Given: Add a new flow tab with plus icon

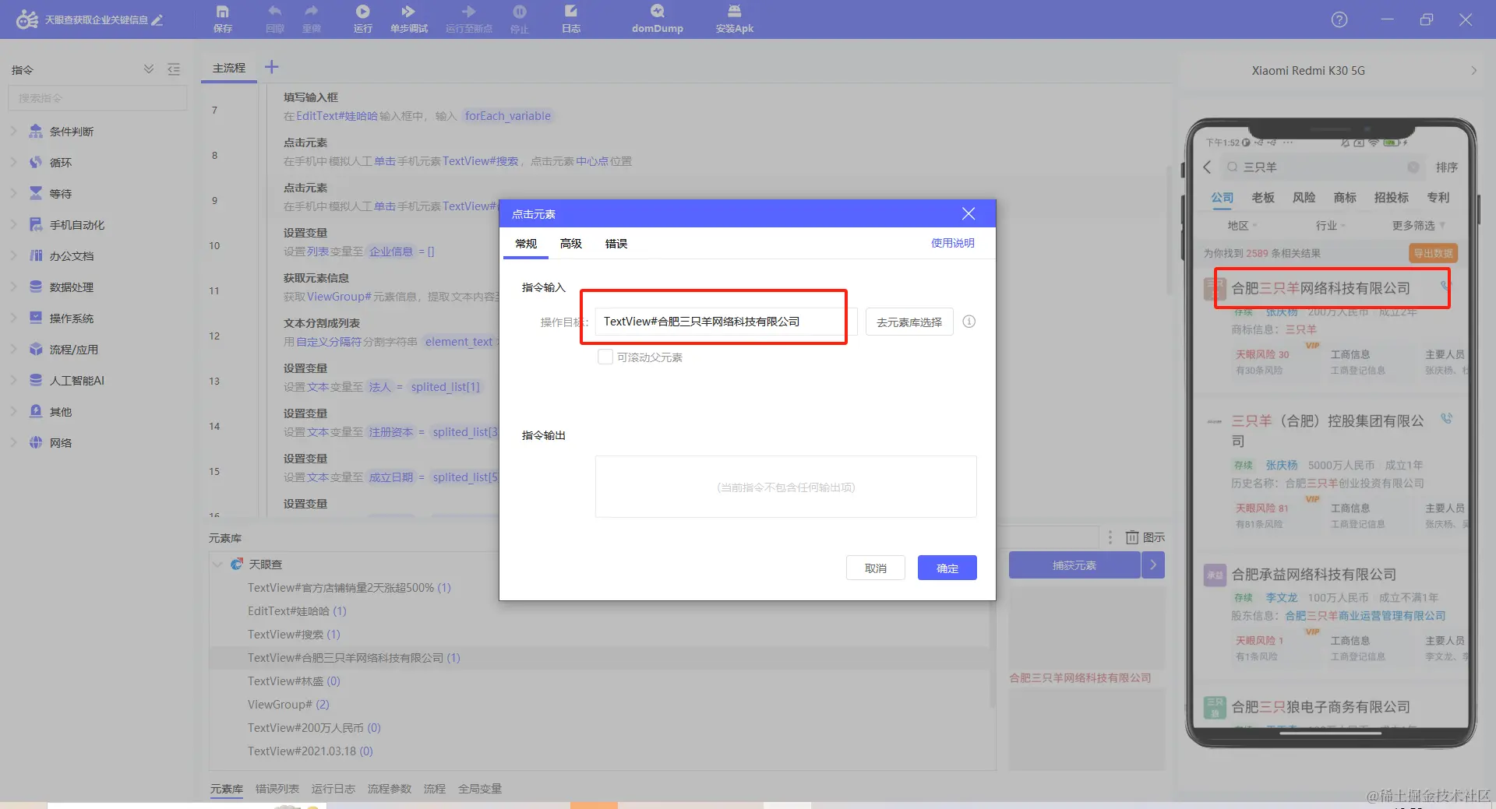Looking at the screenshot, I should coord(271,67).
